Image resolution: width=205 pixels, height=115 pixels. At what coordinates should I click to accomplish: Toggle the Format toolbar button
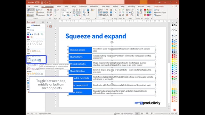tap(30, 10)
